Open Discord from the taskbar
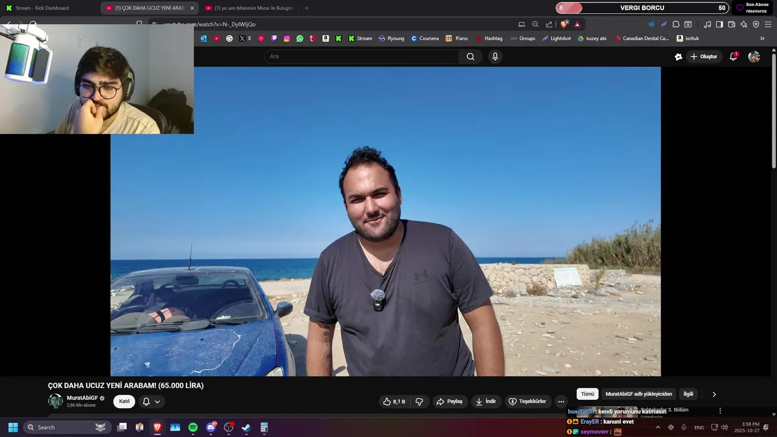The image size is (777, 437). tap(211, 427)
